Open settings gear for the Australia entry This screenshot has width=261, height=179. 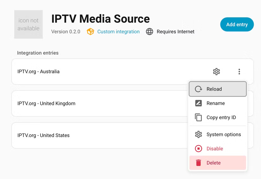pyautogui.click(x=216, y=72)
